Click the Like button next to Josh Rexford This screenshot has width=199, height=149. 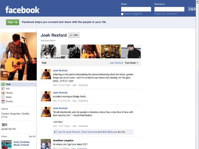point(74,35)
